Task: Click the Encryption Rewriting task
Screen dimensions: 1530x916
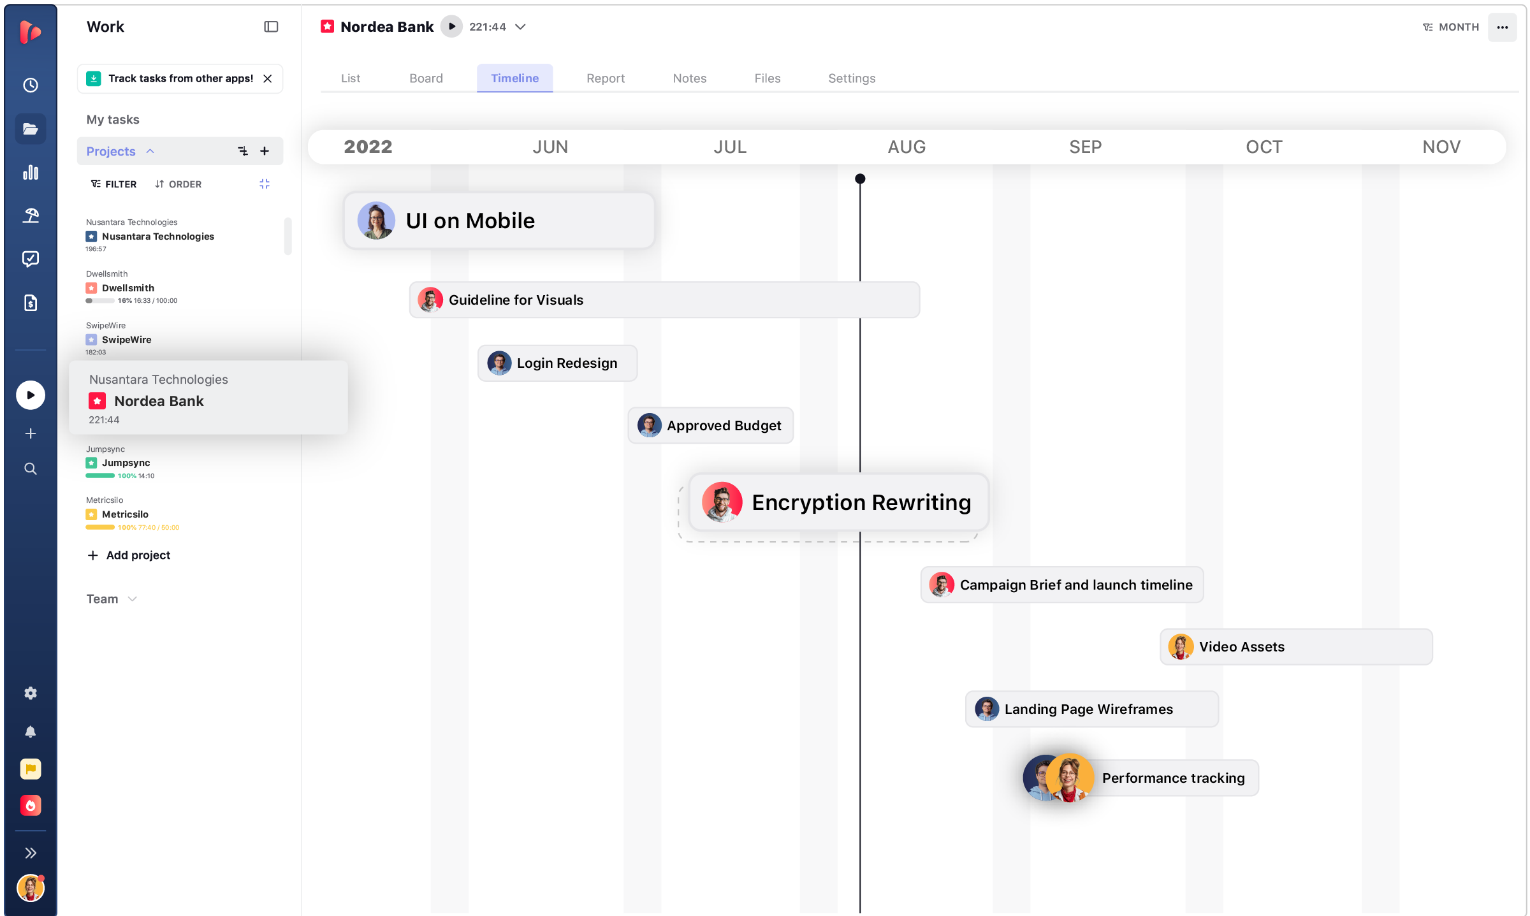Action: click(x=839, y=502)
